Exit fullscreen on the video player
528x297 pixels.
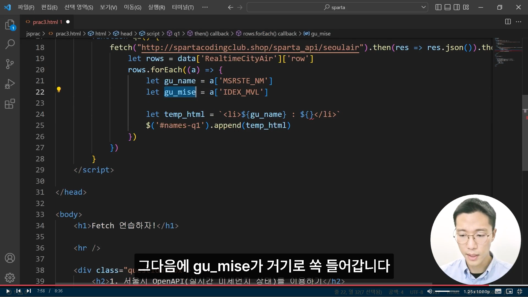pyautogui.click(x=520, y=291)
